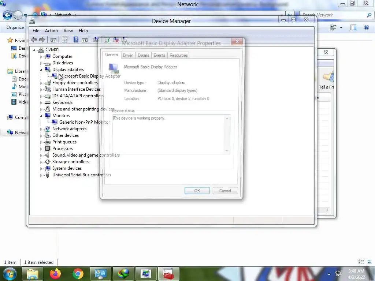Expand the Computer node
This screenshot has height=281, width=375.
click(x=41, y=57)
